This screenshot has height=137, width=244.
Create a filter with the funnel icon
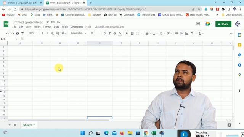[x=192, y=33]
